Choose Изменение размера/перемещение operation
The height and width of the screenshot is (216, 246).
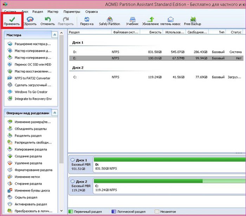point(29,122)
